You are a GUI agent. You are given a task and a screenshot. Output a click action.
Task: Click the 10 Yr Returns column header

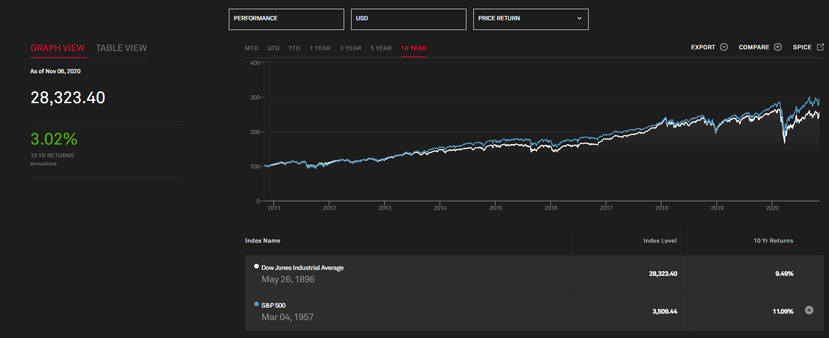click(x=773, y=240)
